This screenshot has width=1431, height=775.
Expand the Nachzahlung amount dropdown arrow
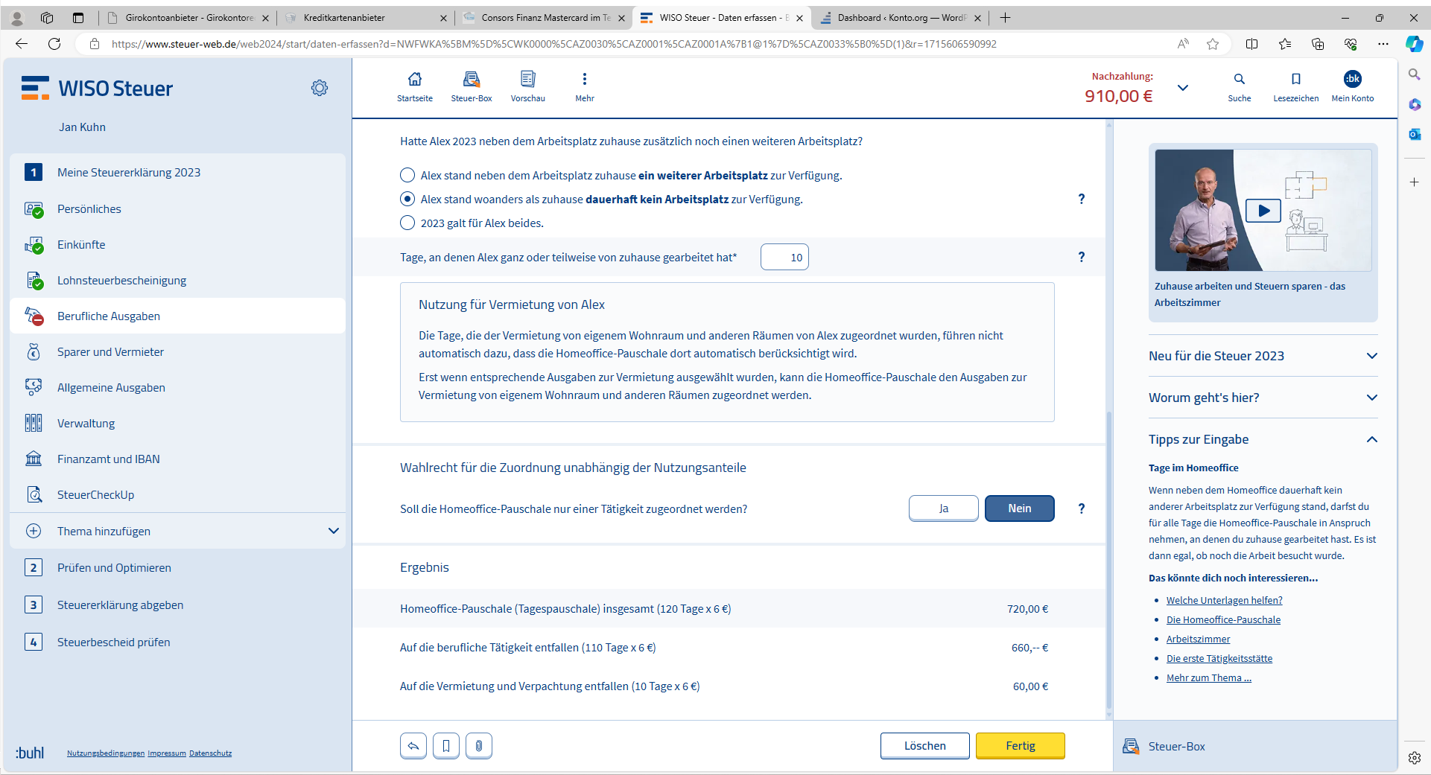[1183, 88]
